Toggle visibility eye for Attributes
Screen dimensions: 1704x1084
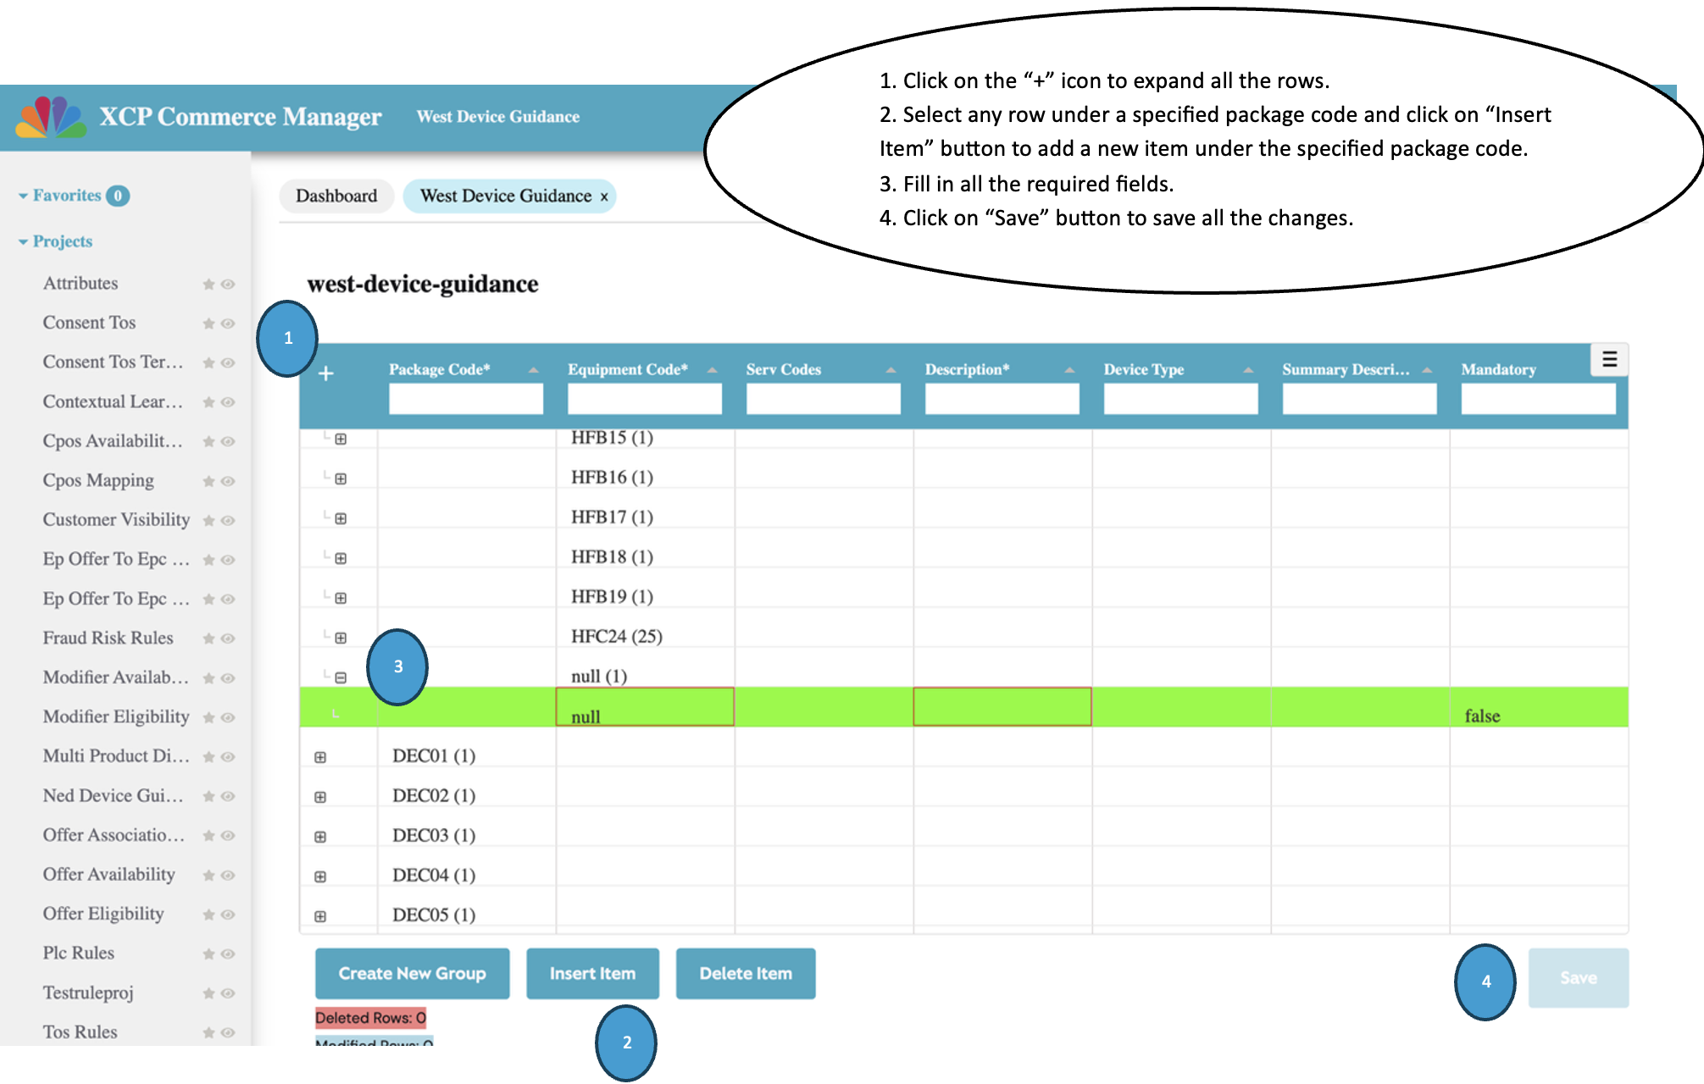(228, 285)
